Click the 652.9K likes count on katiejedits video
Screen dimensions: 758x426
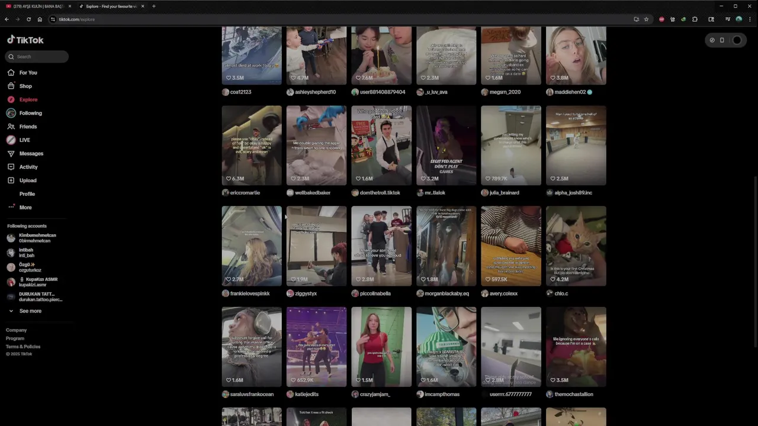point(304,380)
